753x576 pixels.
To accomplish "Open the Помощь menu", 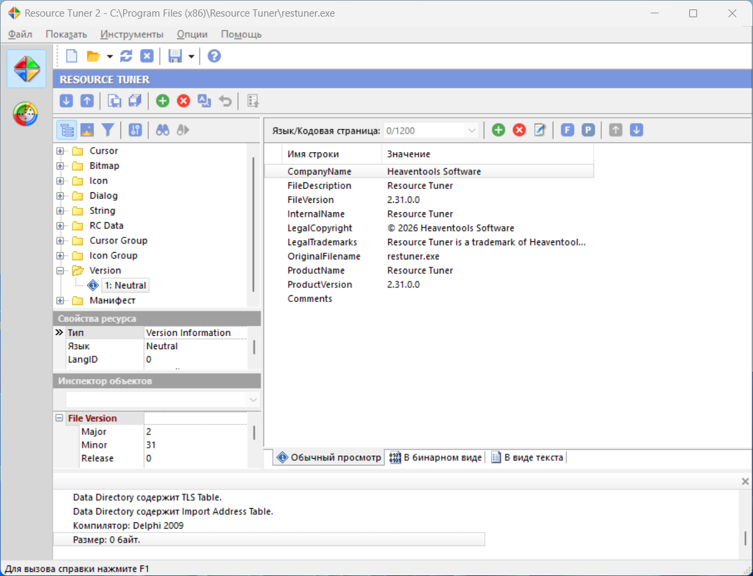I will pos(241,34).
